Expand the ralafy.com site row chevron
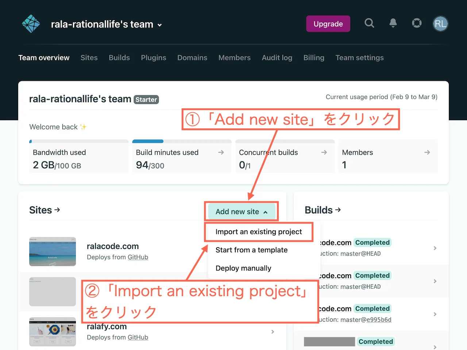Viewport: 467px width, 350px height. coord(272,332)
